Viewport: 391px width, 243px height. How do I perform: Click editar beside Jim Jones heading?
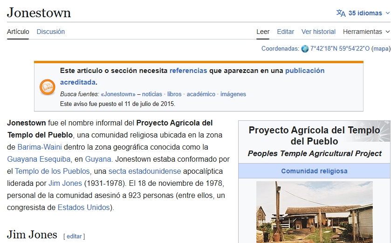[x=74, y=236]
